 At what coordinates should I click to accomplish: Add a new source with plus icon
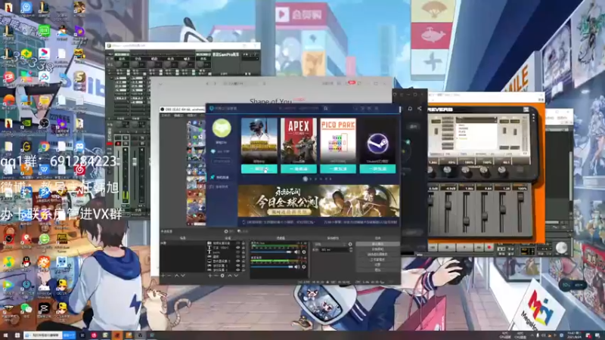pos(210,276)
